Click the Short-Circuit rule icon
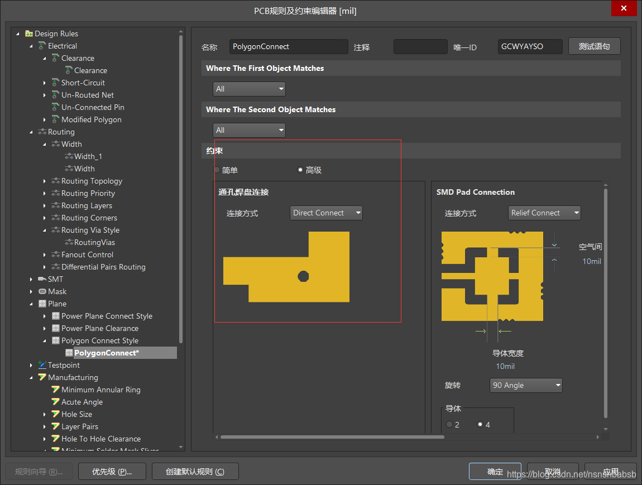The height and width of the screenshot is (485, 642). (56, 83)
